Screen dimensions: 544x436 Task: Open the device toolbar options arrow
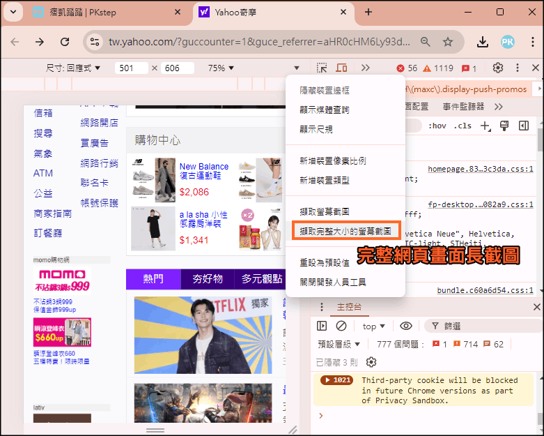296,68
